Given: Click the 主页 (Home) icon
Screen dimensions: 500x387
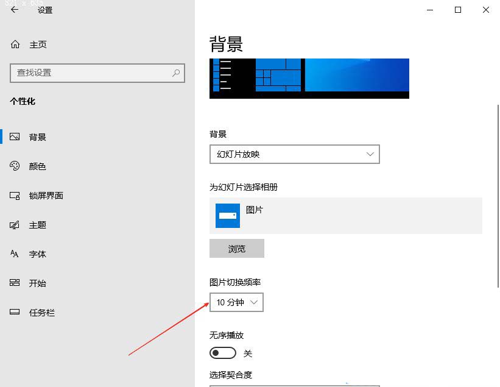Looking at the screenshot, I should [14, 44].
